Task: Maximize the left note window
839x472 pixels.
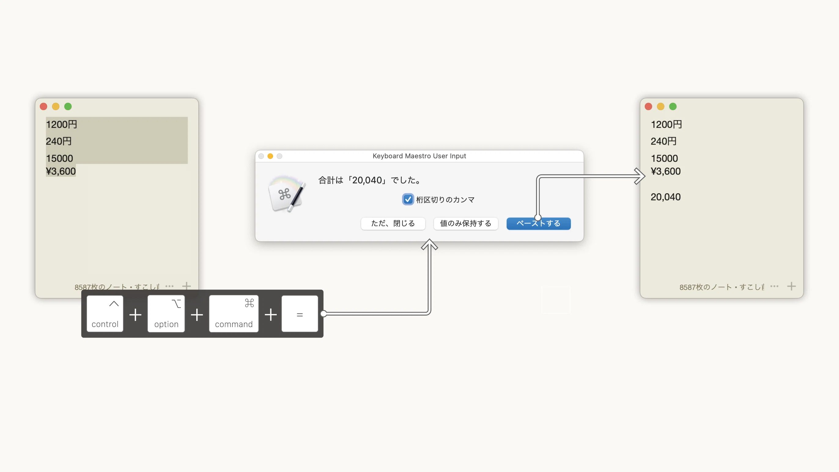Action: pos(68,106)
